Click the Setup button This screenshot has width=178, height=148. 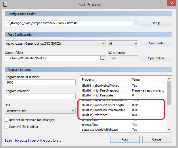pyautogui.click(x=156, y=23)
